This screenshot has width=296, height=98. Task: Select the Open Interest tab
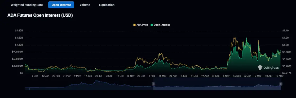(x=61, y=5)
